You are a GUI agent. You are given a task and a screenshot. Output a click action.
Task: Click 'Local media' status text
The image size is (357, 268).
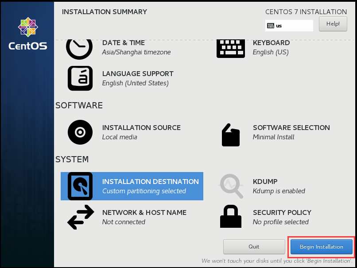(x=120, y=137)
